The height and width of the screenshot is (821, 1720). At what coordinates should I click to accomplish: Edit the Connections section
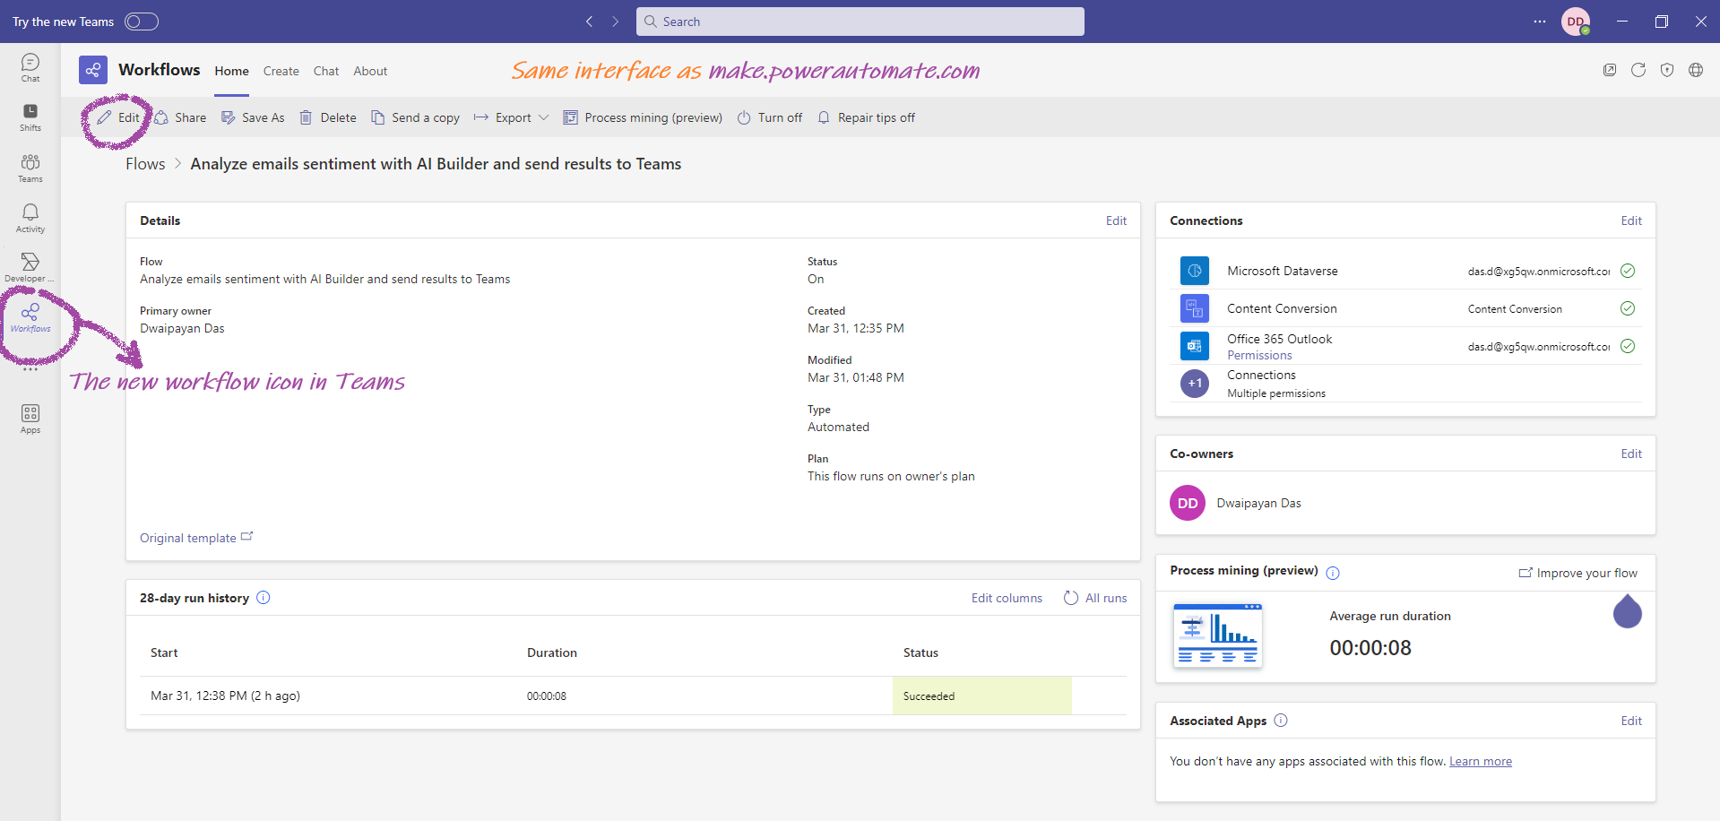(1631, 220)
